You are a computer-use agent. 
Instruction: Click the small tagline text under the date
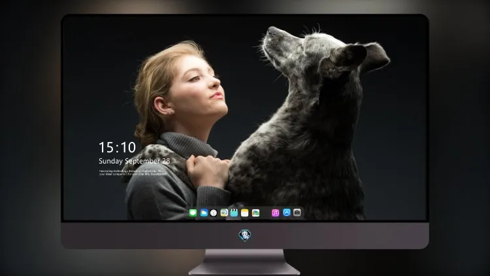tap(133, 173)
